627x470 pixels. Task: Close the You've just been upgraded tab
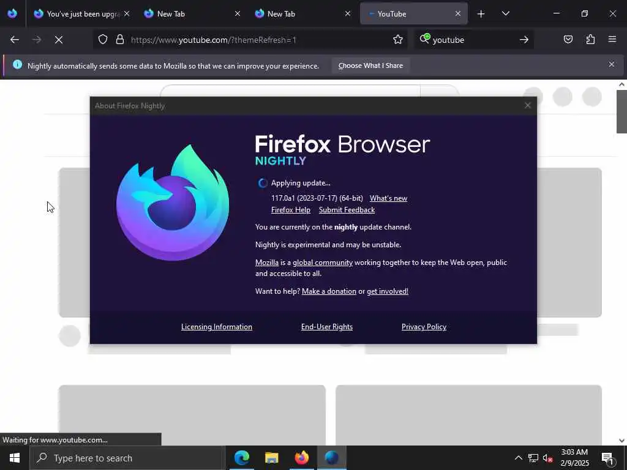tap(127, 13)
